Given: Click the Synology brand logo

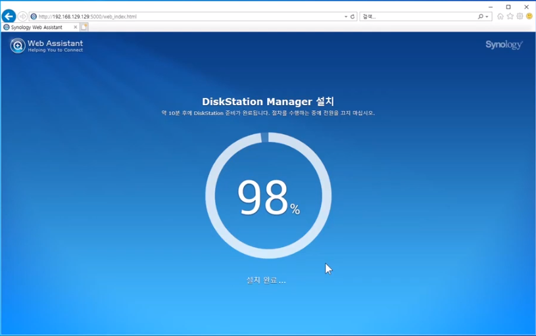Looking at the screenshot, I should tap(504, 45).
